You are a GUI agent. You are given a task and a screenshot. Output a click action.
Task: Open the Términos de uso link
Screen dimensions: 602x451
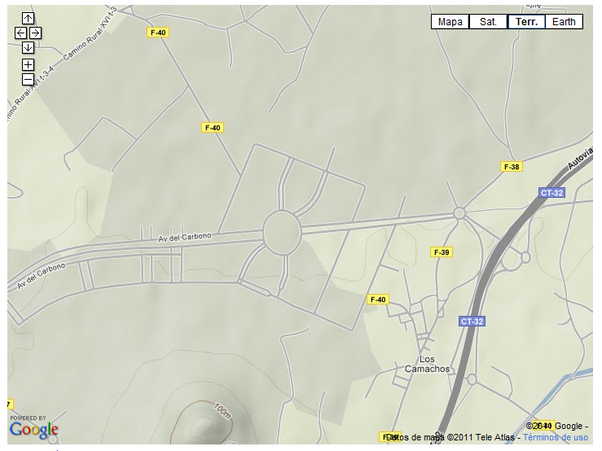pyautogui.click(x=555, y=437)
